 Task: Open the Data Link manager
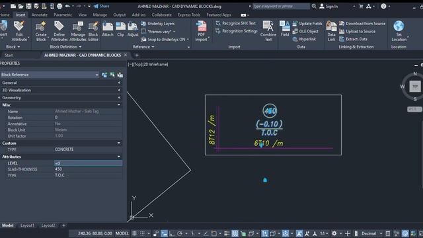[331, 31]
